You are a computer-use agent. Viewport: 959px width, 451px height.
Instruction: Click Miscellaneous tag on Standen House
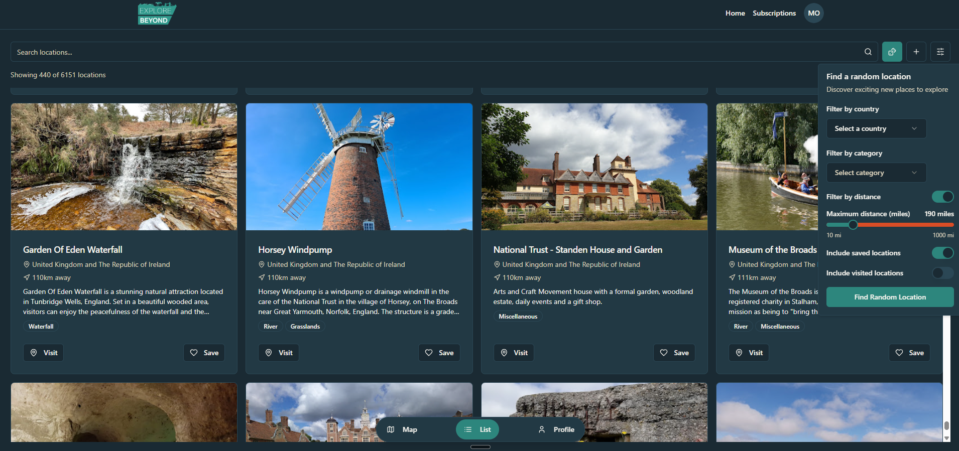(x=518, y=317)
